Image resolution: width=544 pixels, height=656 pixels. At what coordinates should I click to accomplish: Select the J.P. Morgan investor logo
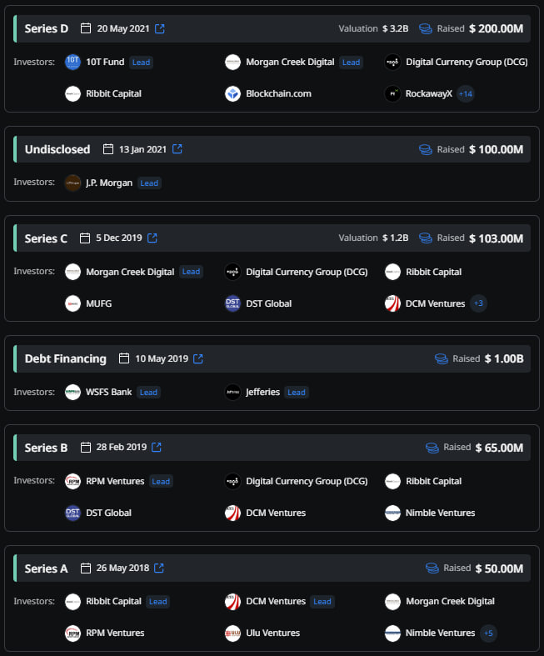pyautogui.click(x=72, y=183)
